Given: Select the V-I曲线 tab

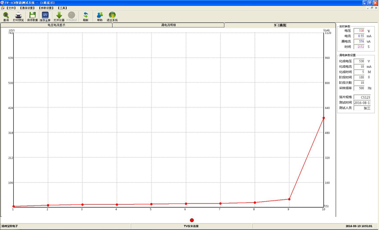Looking at the screenshot, I should [280, 25].
